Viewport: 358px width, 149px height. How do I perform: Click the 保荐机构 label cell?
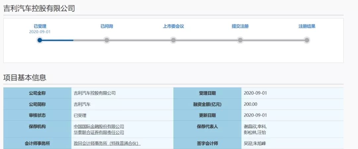37,129
